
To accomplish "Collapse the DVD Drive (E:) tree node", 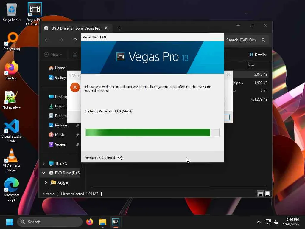I will [x=44, y=173].
